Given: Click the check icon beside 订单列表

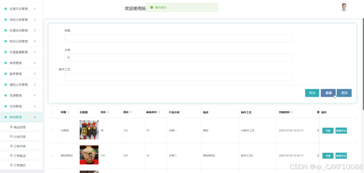Looking at the screenshot, I should (x=11, y=146).
